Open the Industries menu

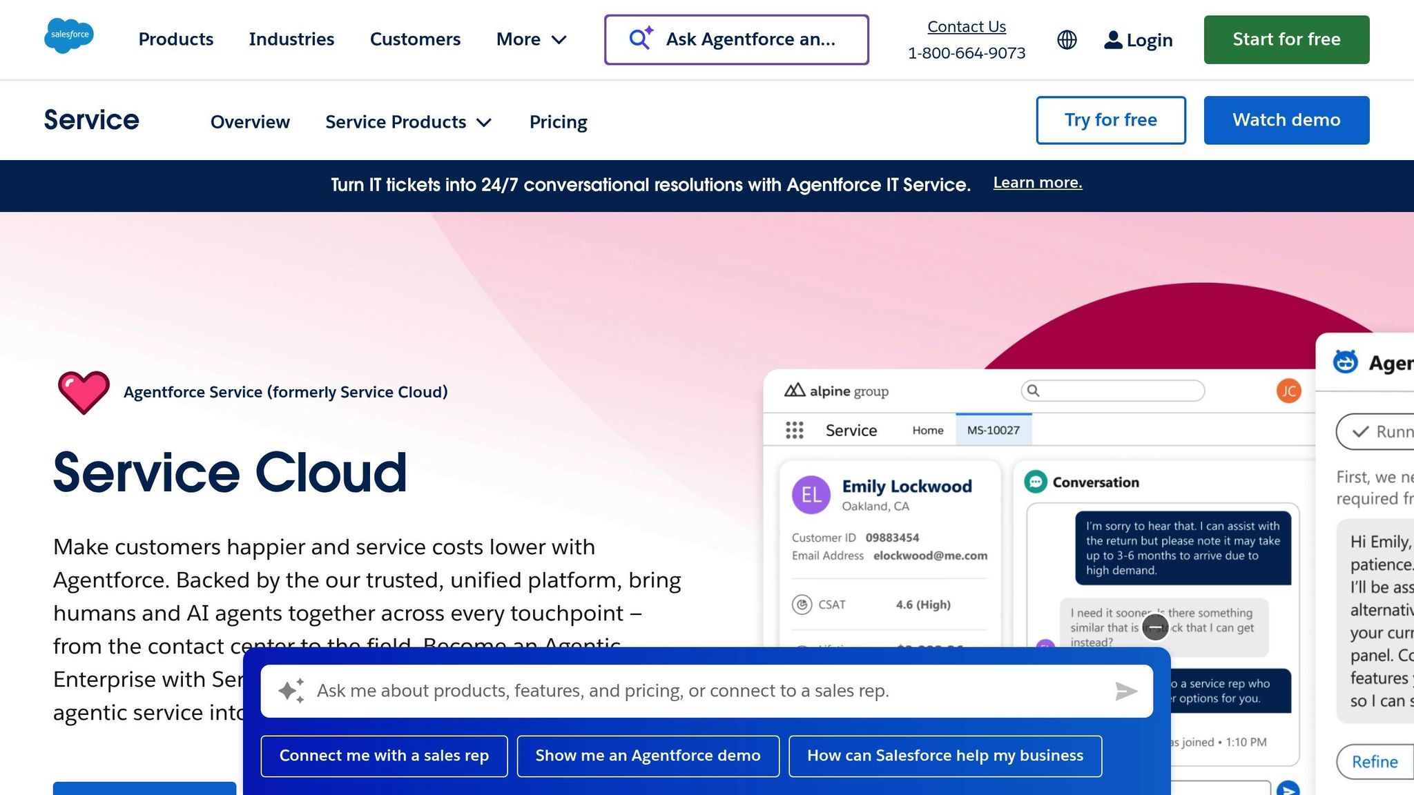(x=291, y=39)
